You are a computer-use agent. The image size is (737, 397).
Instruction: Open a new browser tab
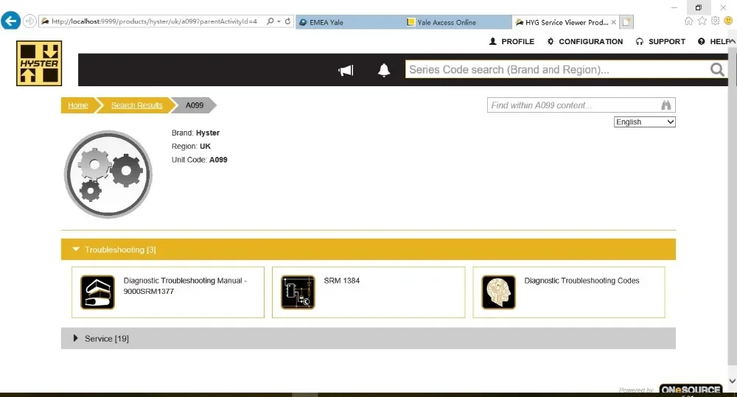click(x=626, y=22)
